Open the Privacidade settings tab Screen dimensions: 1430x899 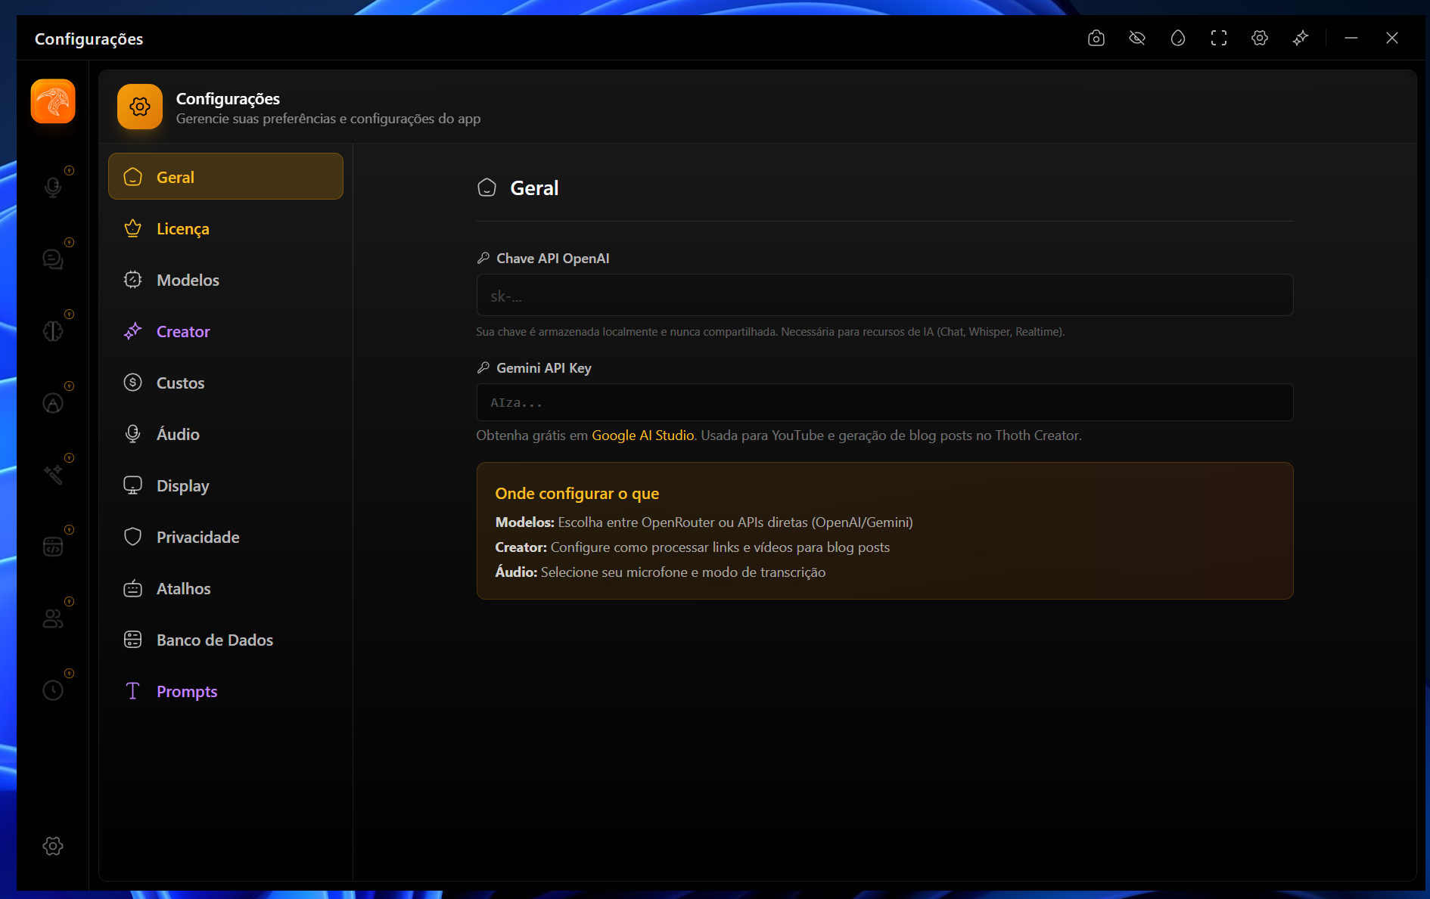pos(225,537)
